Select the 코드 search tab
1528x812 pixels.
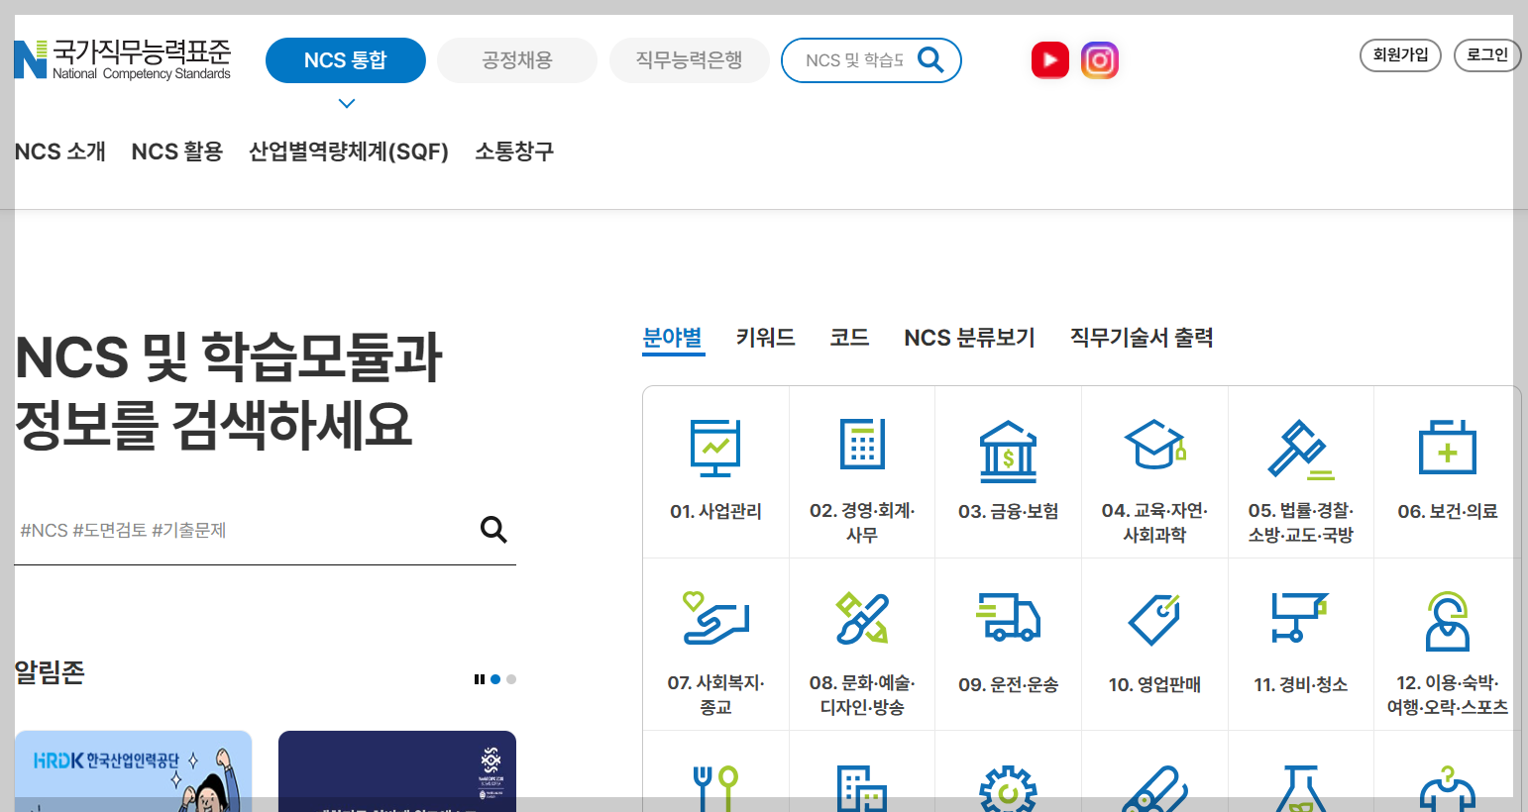[x=850, y=338]
